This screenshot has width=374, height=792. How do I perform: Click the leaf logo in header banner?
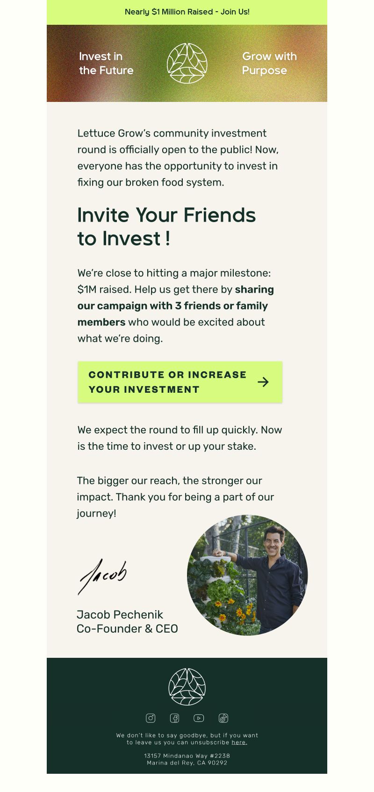(187, 63)
